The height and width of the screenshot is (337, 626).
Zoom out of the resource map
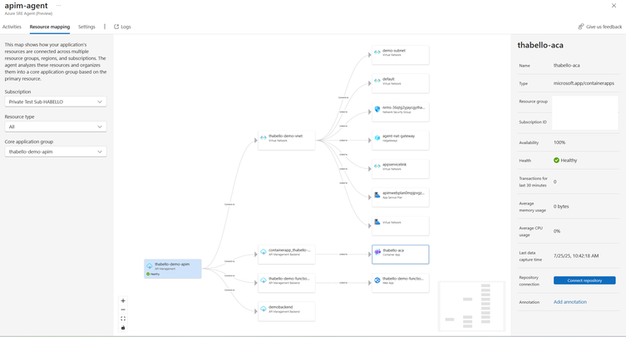coord(123,310)
